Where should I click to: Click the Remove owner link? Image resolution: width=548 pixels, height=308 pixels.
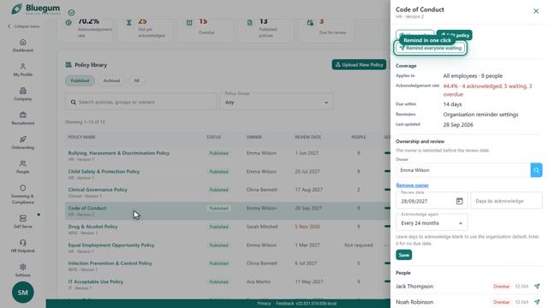(x=412, y=186)
